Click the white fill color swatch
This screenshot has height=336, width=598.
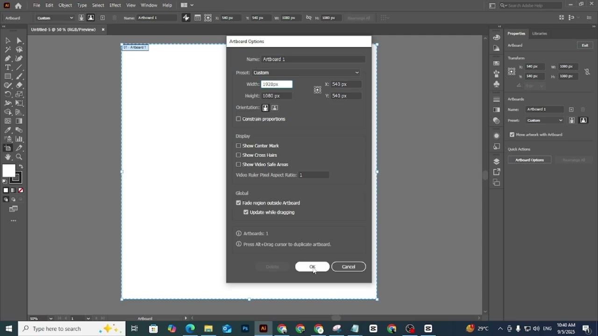click(8, 171)
